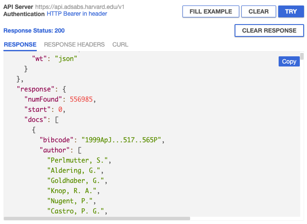Image resolution: width=307 pixels, height=224 pixels.
Task: Switch to the RESPONSE HEADERS tab
Action: pos(74,44)
